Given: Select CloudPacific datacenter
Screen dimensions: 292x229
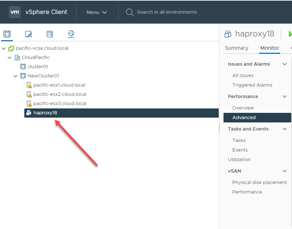Looking at the screenshot, I should [x=36, y=58].
